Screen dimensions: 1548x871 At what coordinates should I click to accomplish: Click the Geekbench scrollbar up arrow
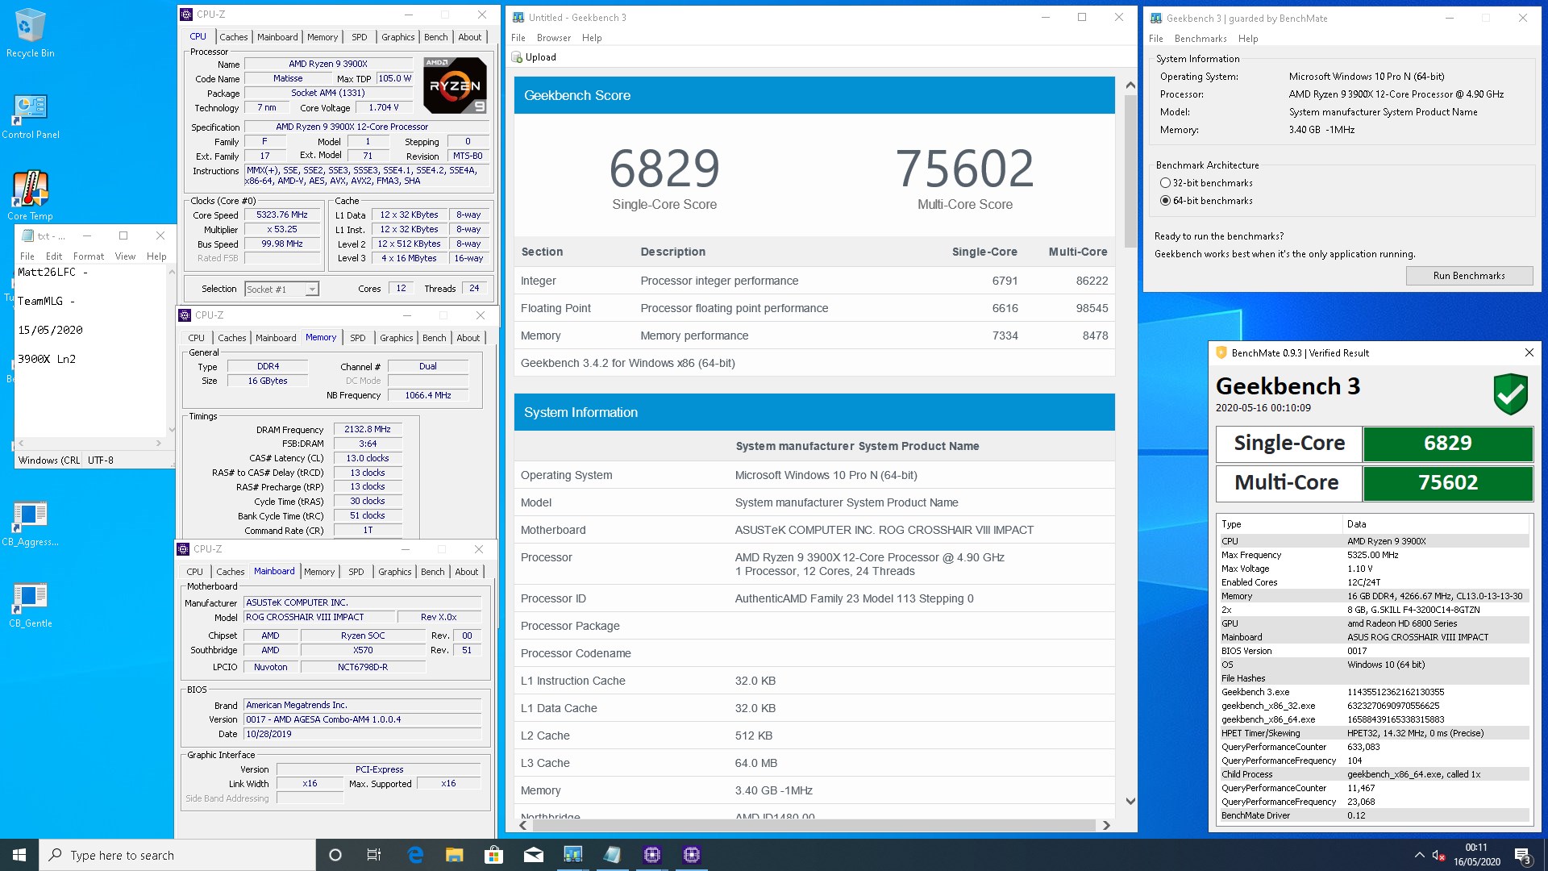[x=1130, y=85]
